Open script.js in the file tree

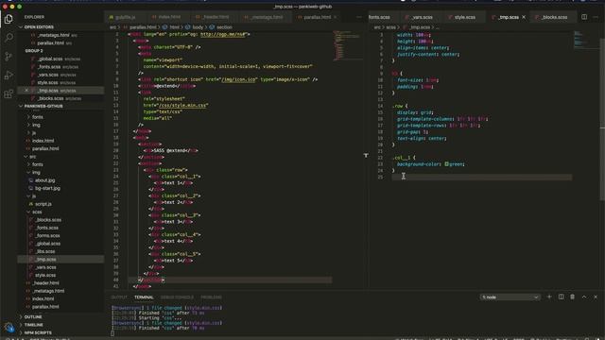click(x=43, y=204)
